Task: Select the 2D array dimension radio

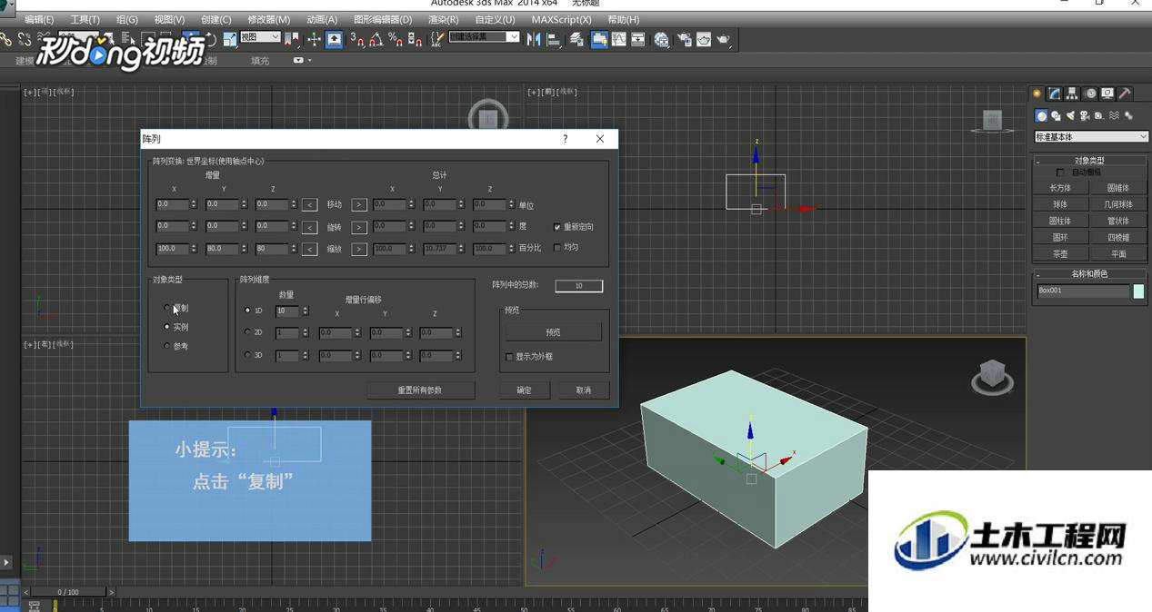Action: (x=247, y=332)
